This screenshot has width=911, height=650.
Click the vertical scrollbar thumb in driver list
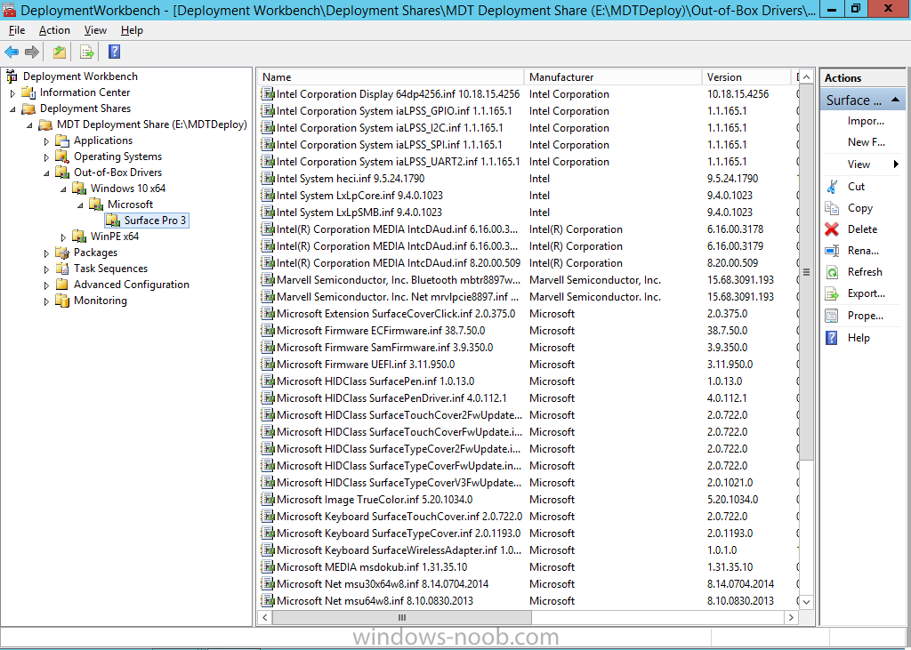pos(806,272)
